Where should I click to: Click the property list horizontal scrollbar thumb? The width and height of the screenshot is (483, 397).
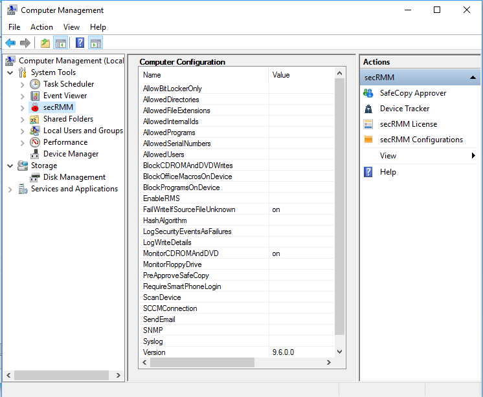pyautogui.click(x=203, y=362)
